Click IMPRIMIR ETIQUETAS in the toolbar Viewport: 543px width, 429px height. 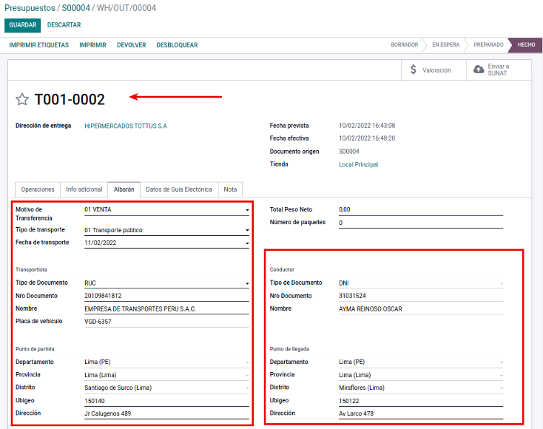coord(39,45)
